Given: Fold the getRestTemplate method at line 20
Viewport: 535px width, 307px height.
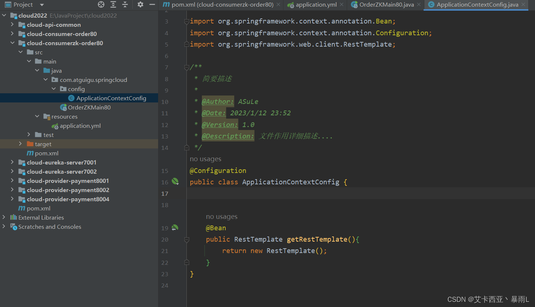Looking at the screenshot, I should tap(187, 239).
